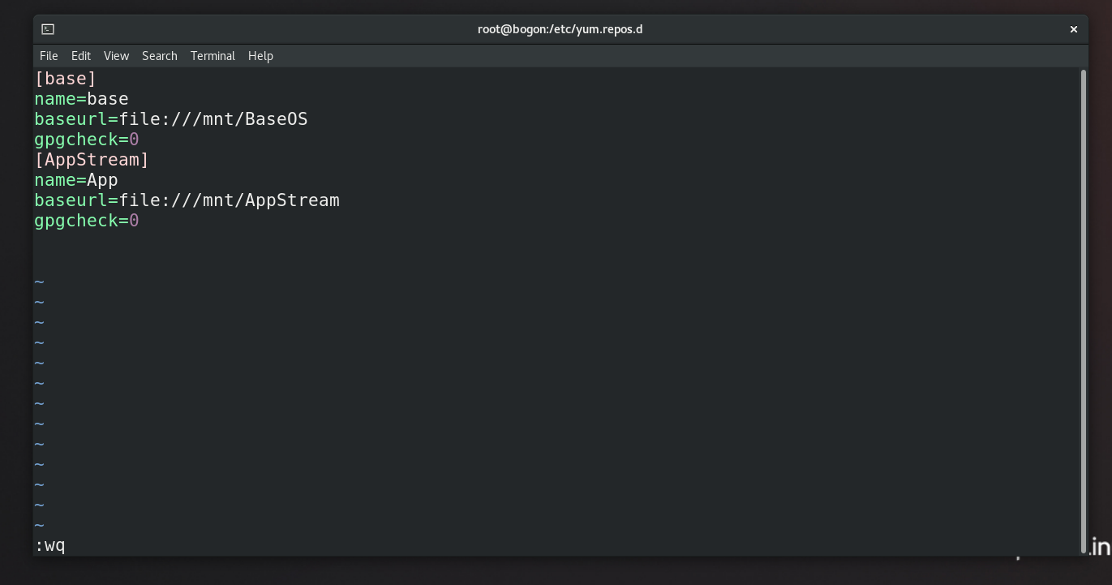
Task: Click the [base] section header line
Action: click(x=65, y=78)
